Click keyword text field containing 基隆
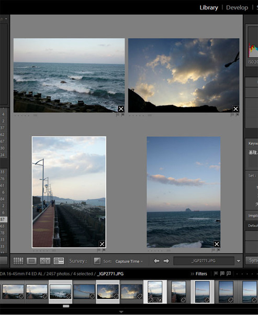Image resolution: width=258 pixels, height=315 pixels. point(253,159)
